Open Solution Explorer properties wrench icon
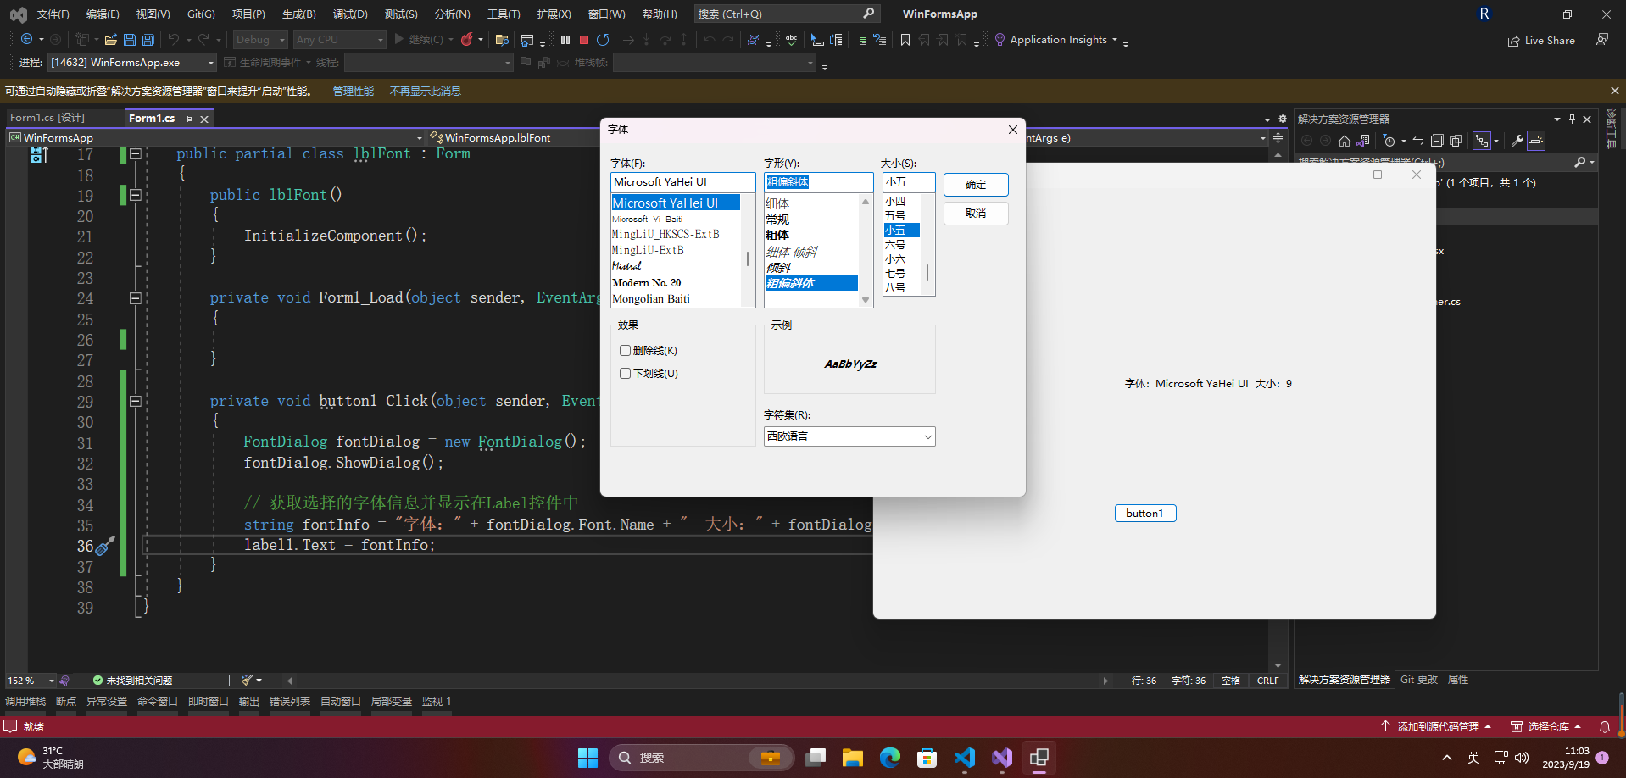 click(1517, 141)
